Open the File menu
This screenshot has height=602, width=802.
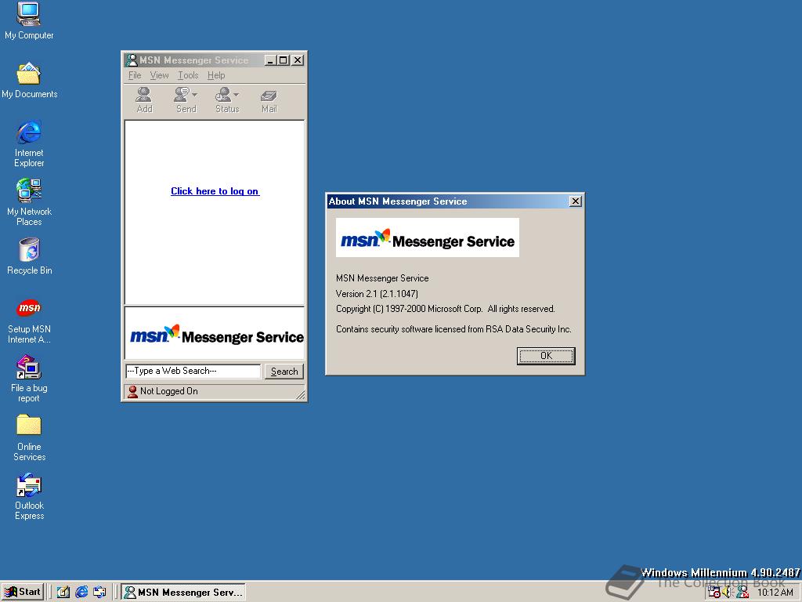(x=135, y=75)
